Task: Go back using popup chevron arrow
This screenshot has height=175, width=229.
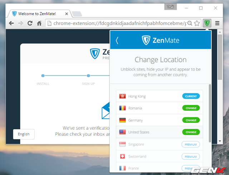Action: tap(117, 40)
